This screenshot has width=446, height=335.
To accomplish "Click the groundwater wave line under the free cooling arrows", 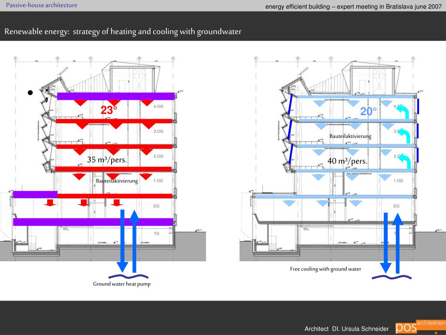I will pos(392,277).
